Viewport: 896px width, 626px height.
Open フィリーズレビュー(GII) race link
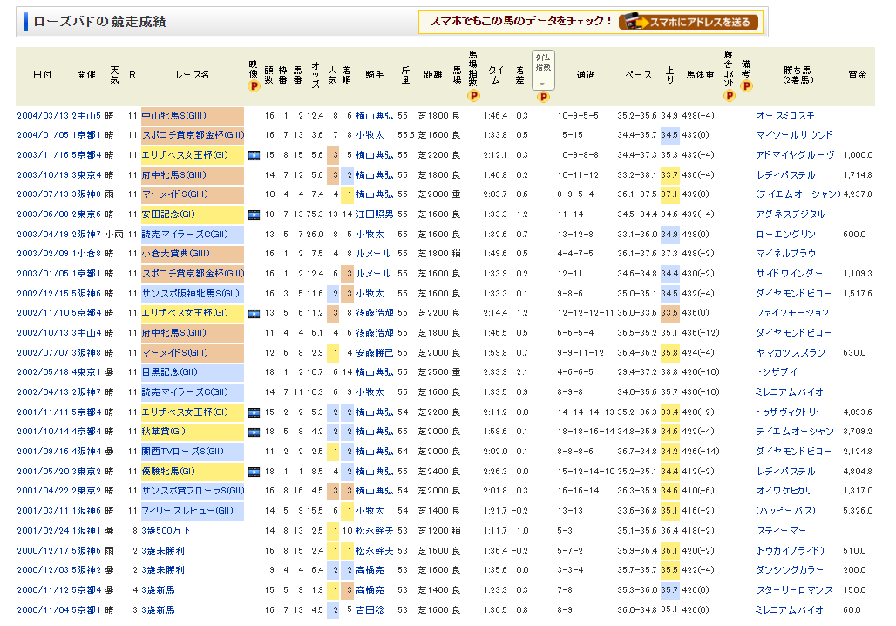click(x=187, y=511)
